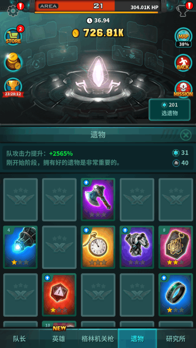The image size is (196, 348).
Task: Open the 格林机关枪 tab
Action: pyautogui.click(x=98, y=339)
